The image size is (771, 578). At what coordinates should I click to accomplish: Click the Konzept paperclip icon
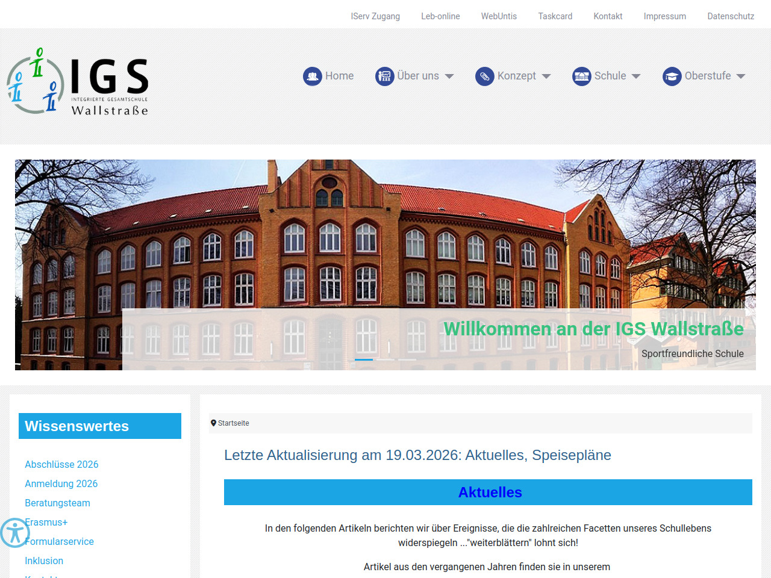click(x=484, y=76)
